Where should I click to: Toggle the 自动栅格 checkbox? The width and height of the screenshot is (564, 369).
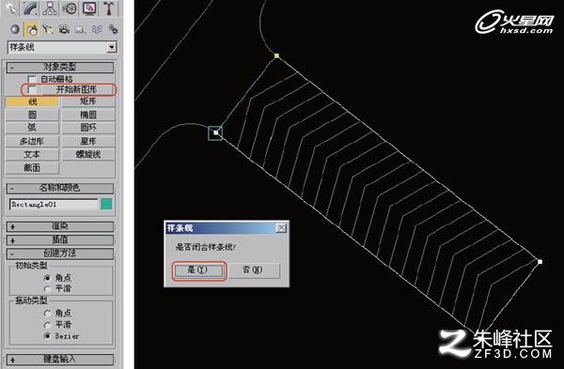[32, 79]
